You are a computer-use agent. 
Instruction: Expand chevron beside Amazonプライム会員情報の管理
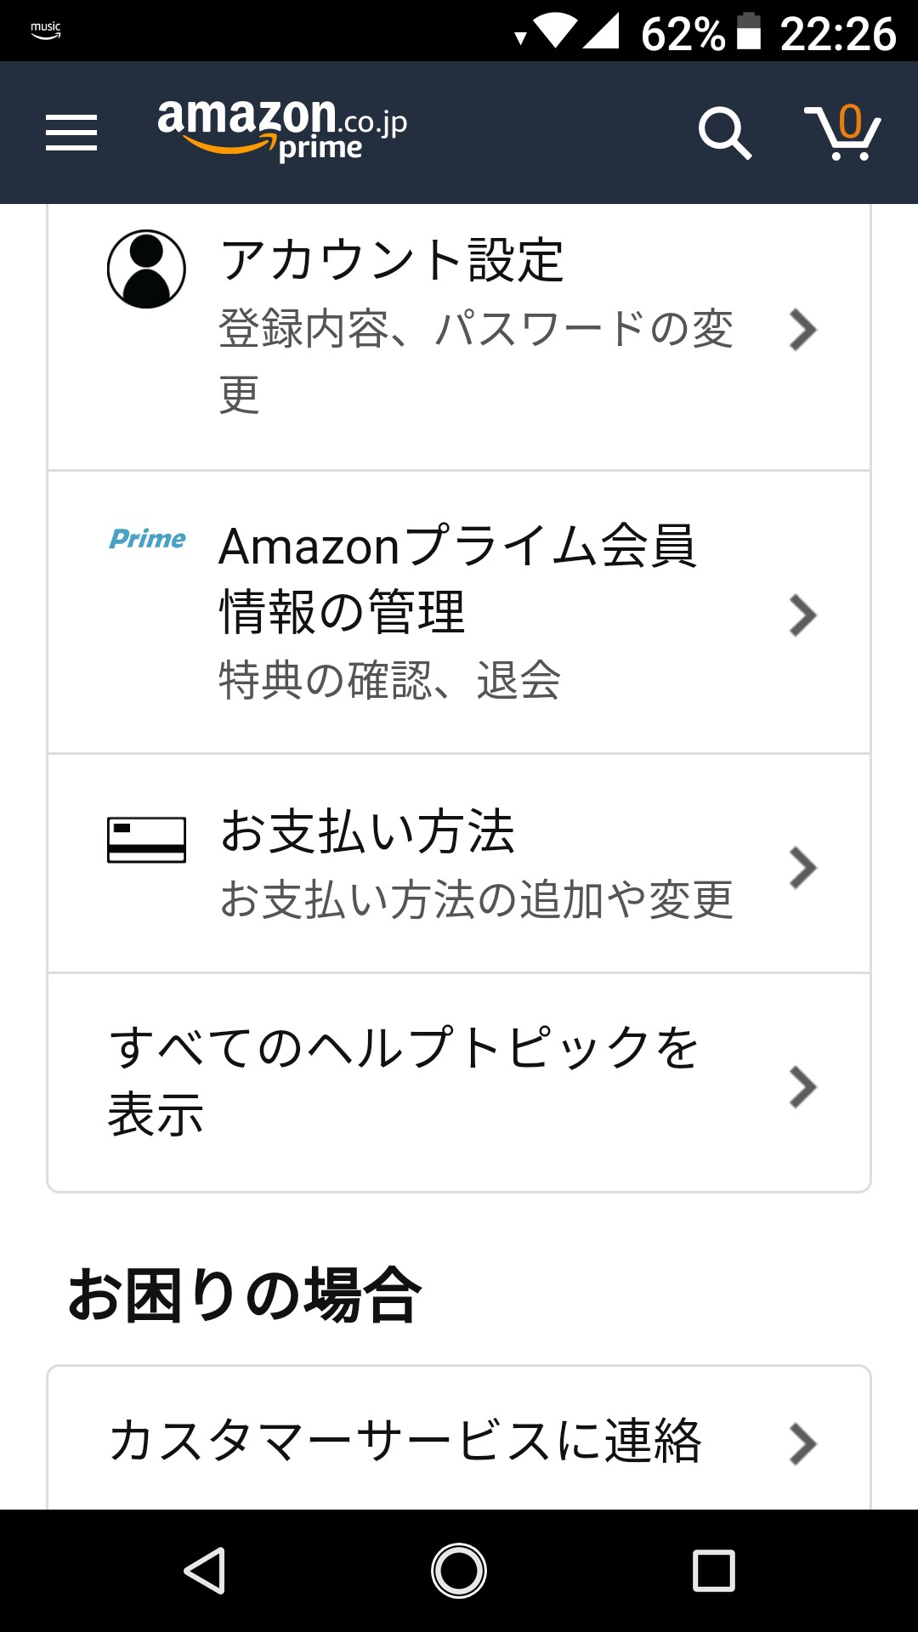click(x=802, y=615)
